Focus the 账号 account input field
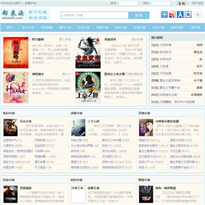The image size is (205, 205). (x=128, y=3)
